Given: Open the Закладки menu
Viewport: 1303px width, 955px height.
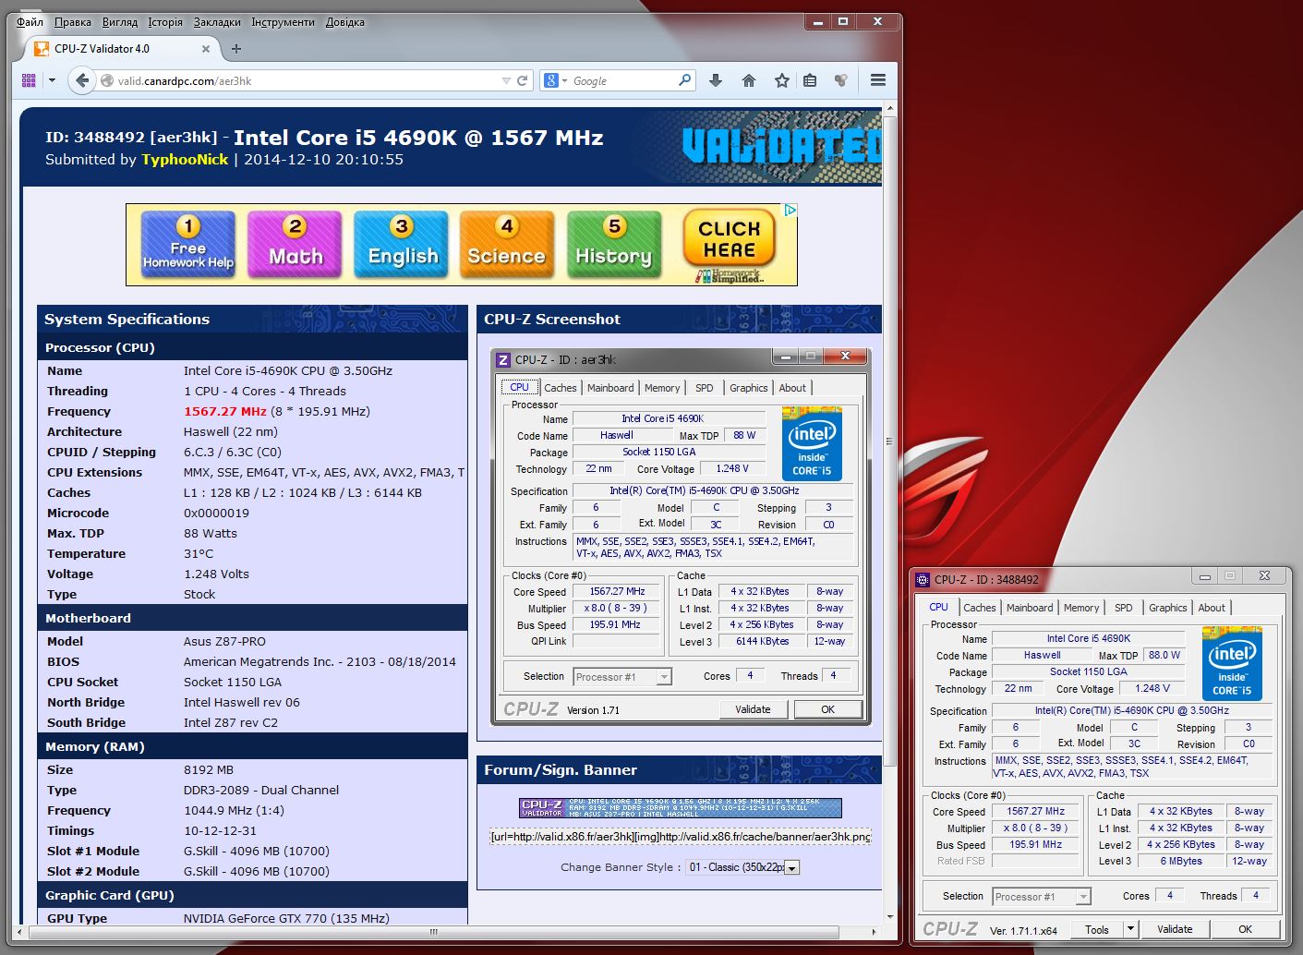Looking at the screenshot, I should (217, 22).
